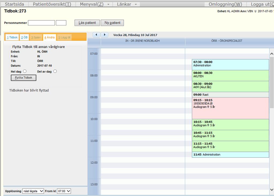Image resolution: width=274 pixels, height=196 pixels.
Task: Click the Flytta Tidbok button
Action: (x=24, y=78)
